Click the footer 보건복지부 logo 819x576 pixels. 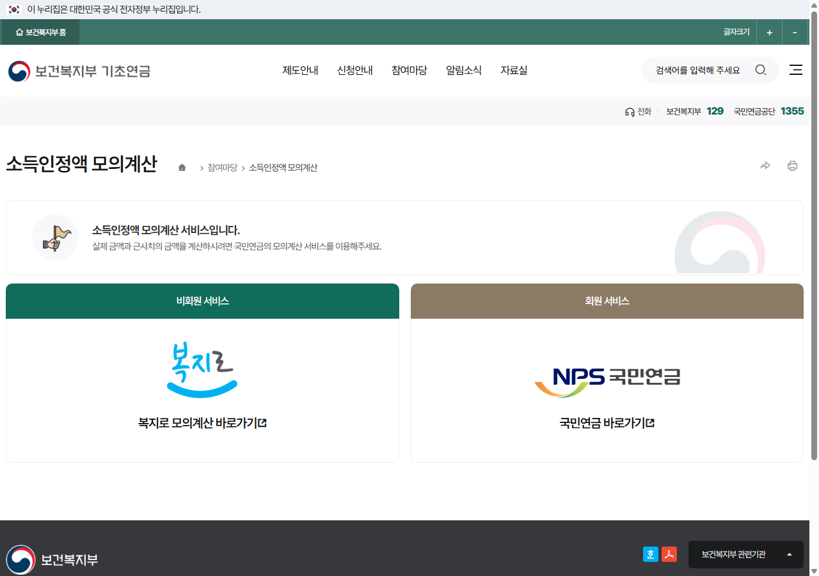52,560
